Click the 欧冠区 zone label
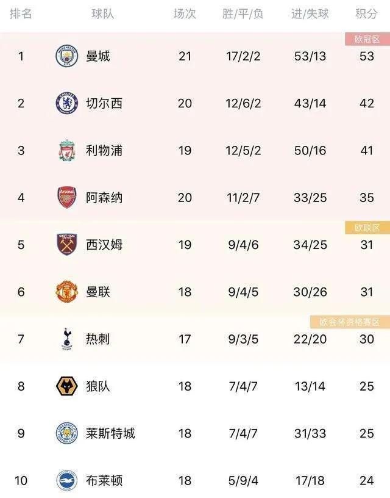The width and height of the screenshot is (390, 498). point(367,39)
